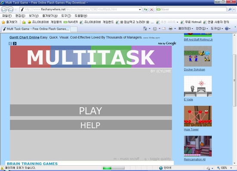Open the Favorites star button
Screen dimensions: 237x171
(9, 22)
